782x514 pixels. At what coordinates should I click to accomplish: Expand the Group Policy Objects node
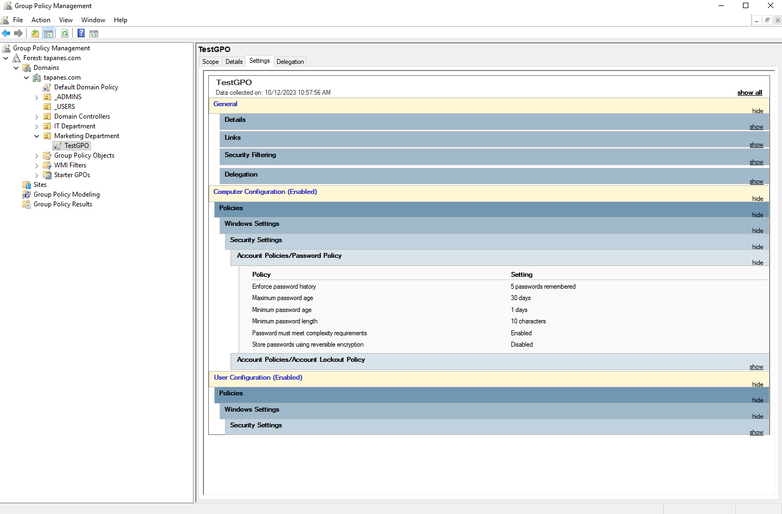click(36, 155)
